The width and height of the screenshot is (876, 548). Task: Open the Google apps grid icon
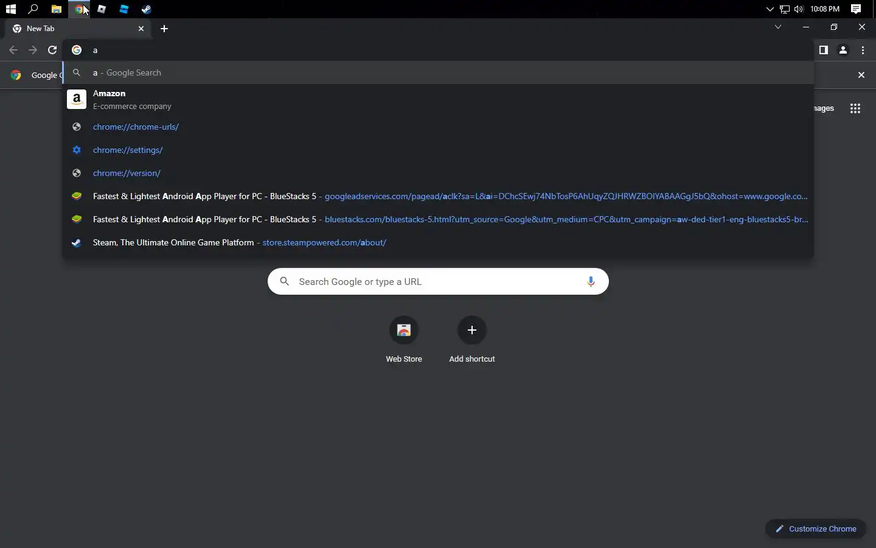(x=855, y=108)
